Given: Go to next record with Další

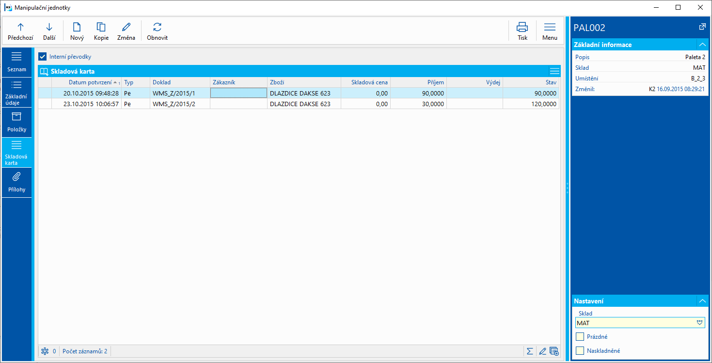Looking at the screenshot, I should point(49,31).
